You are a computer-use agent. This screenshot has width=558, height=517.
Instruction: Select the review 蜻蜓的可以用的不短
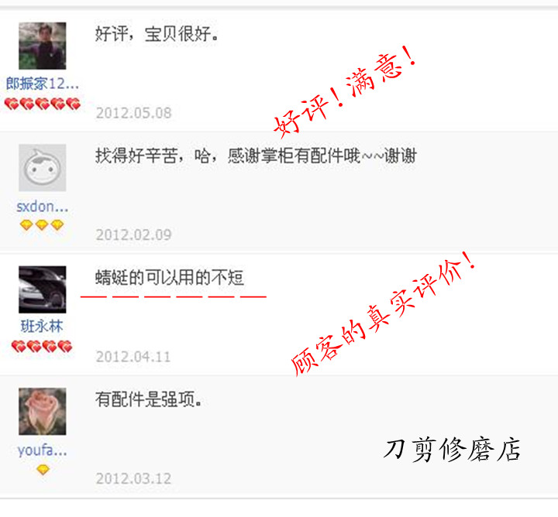[170, 278]
